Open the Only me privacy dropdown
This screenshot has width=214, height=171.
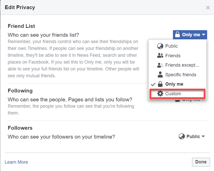[190, 34]
